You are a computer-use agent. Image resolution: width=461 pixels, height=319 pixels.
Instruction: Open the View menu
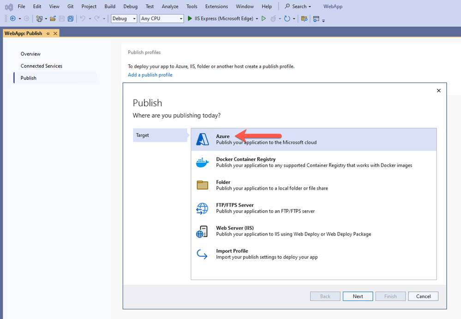(x=54, y=6)
